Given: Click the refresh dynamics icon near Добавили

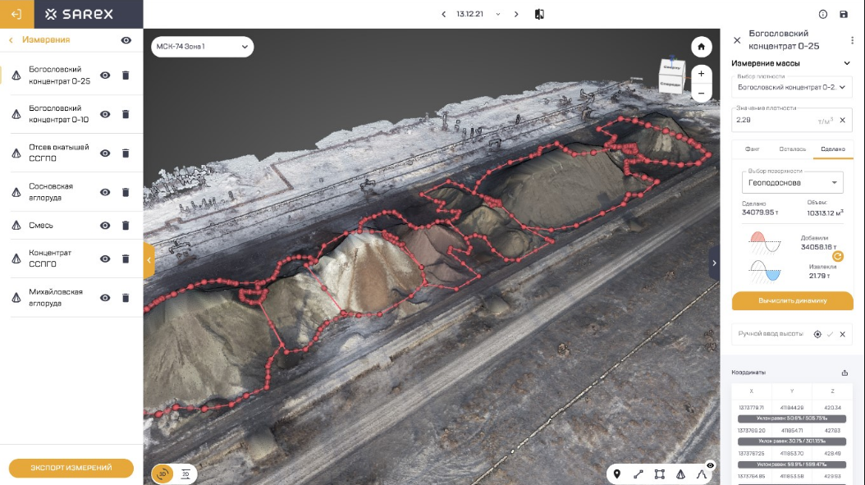Looking at the screenshot, I should tap(838, 256).
